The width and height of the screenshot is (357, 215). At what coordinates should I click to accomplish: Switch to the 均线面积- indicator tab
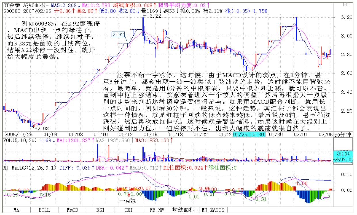tap(185, 210)
